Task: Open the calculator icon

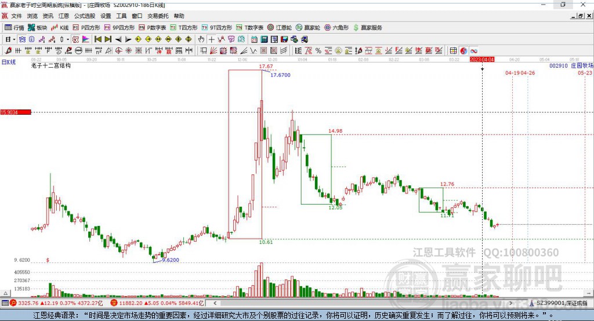Action: click(x=265, y=39)
